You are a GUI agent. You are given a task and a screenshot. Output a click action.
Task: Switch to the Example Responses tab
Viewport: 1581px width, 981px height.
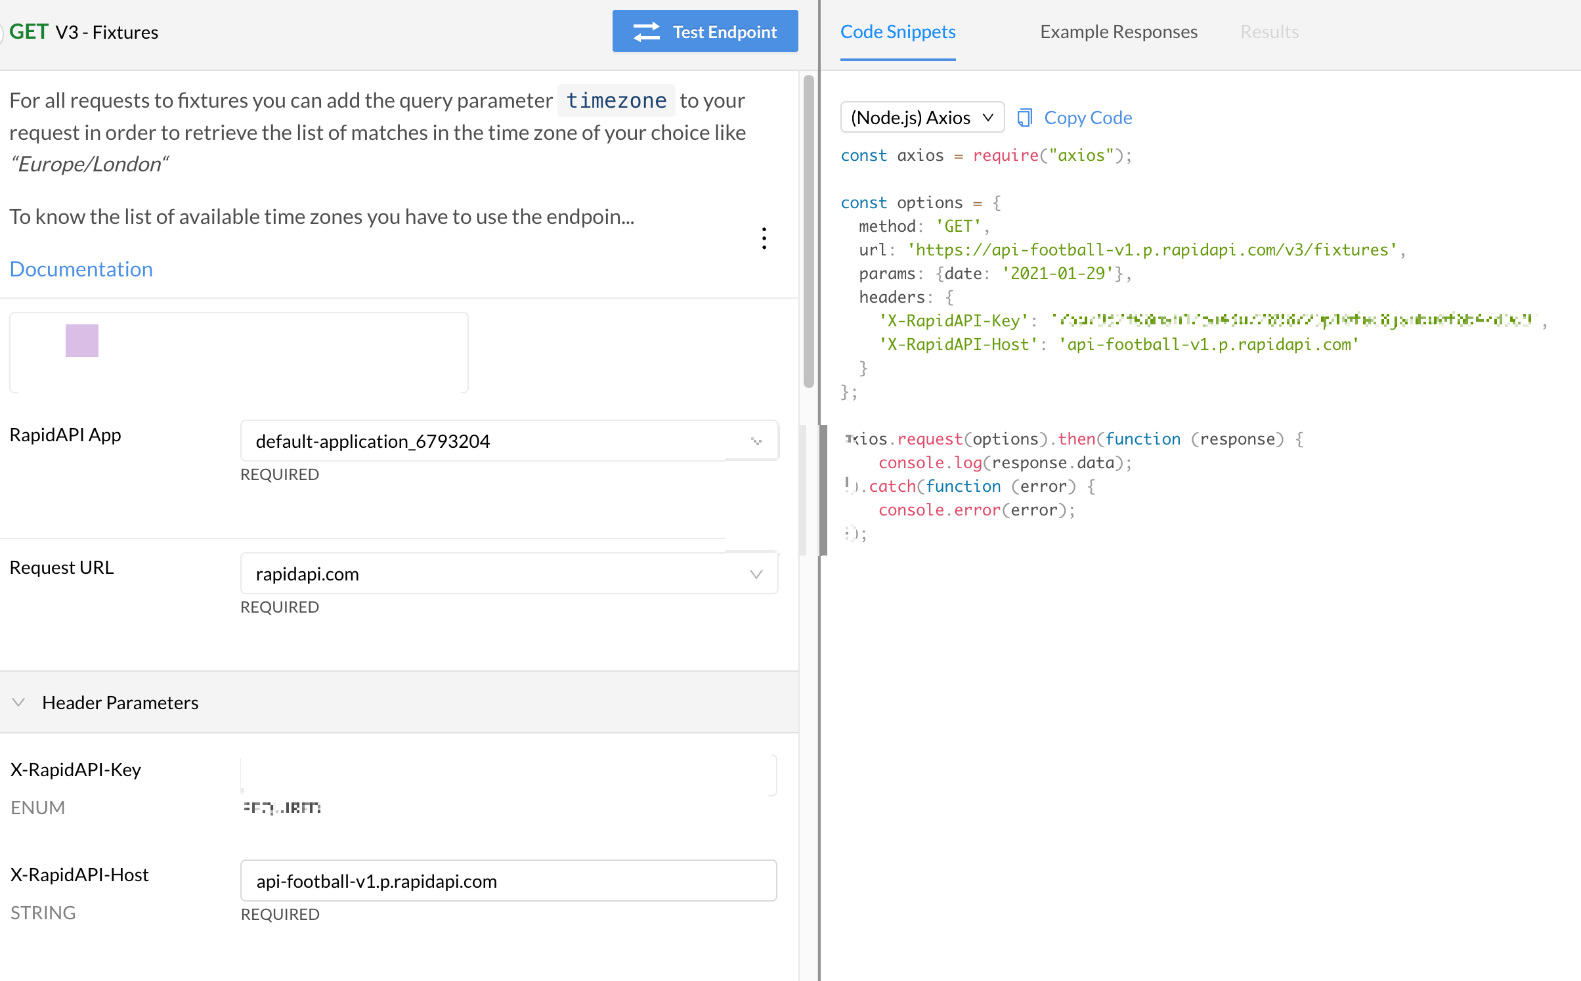coord(1118,32)
